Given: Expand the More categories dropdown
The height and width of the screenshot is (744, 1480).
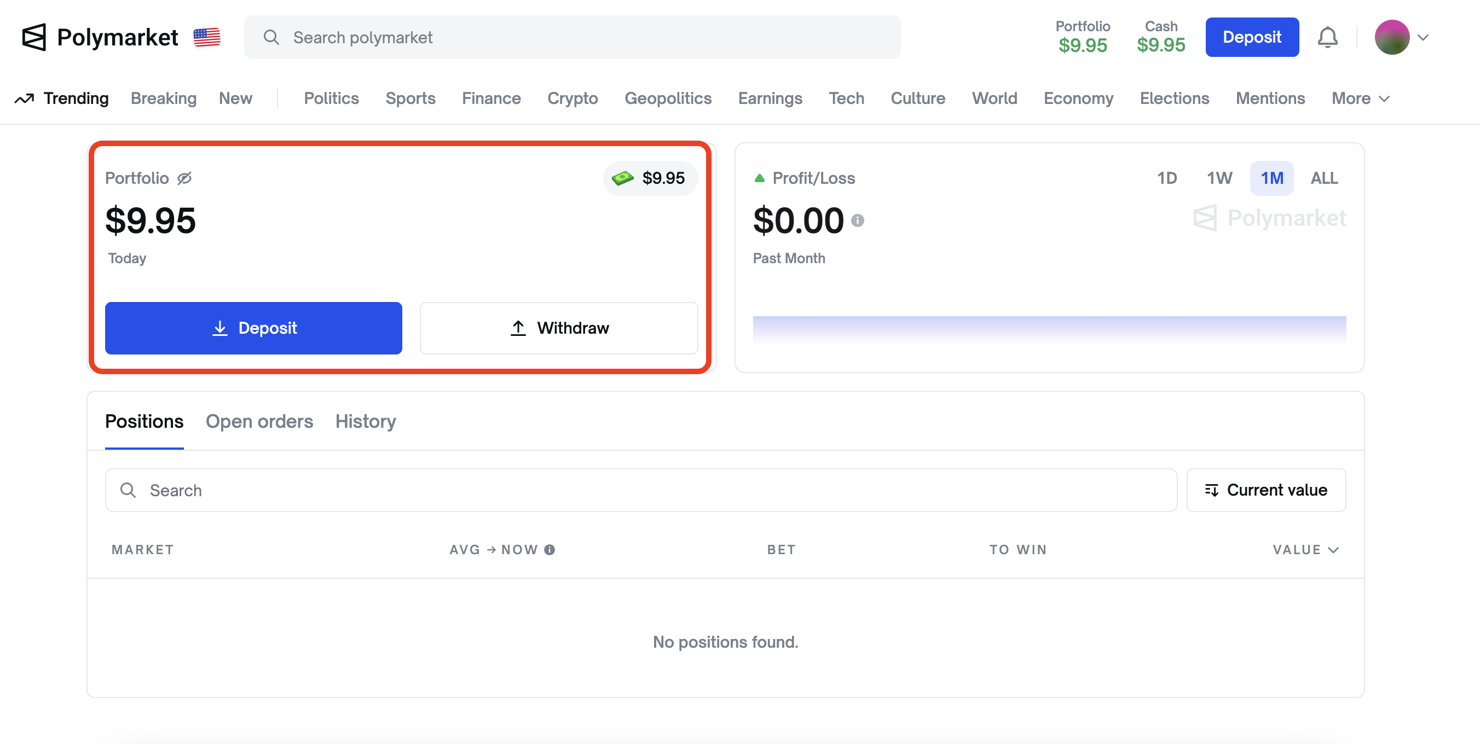Looking at the screenshot, I should click(1360, 98).
